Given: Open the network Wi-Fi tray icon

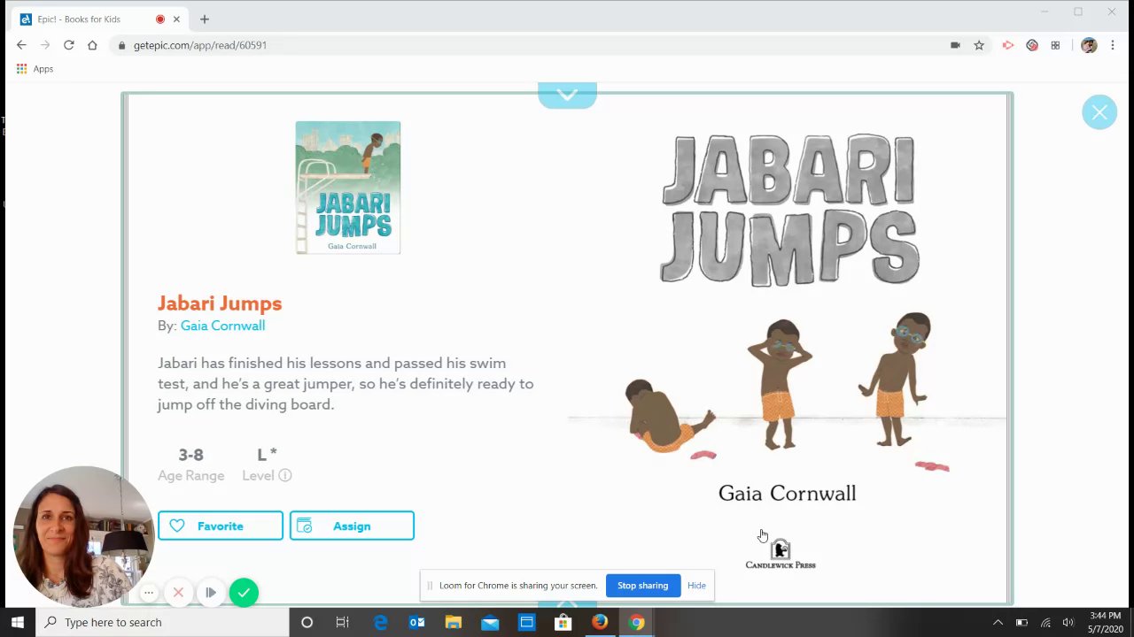Looking at the screenshot, I should coord(1045,622).
